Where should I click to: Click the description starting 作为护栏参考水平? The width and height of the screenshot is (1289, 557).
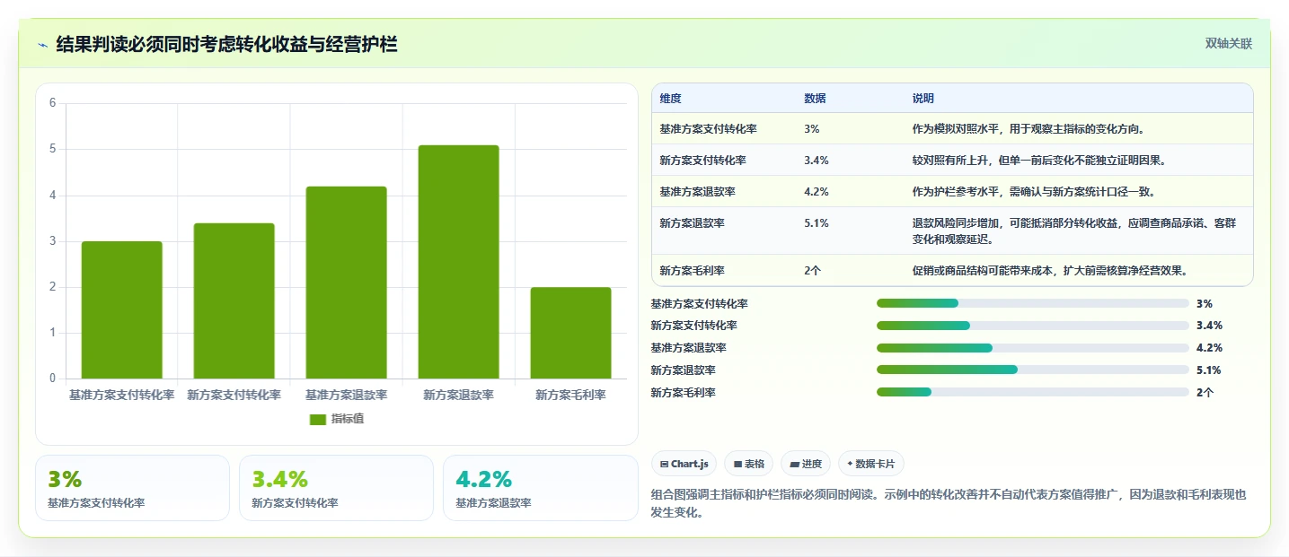point(1033,192)
